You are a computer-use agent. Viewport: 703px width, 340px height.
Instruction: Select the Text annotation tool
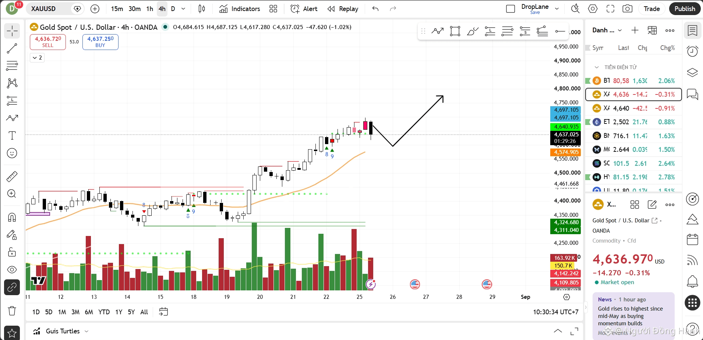(x=12, y=136)
